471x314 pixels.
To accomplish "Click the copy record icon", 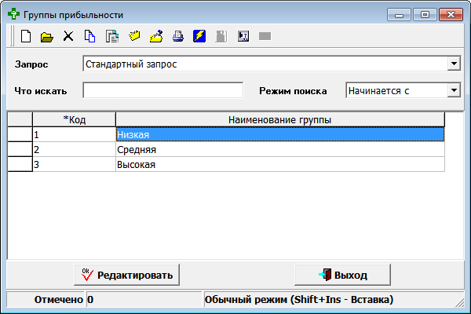I will point(89,36).
